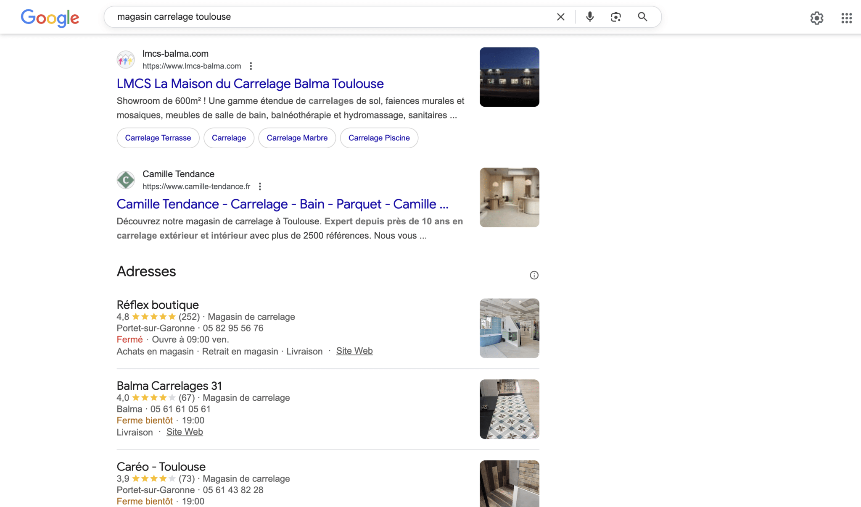Image resolution: width=861 pixels, height=507 pixels.
Task: Start voice search with microphone icon
Action: point(590,17)
